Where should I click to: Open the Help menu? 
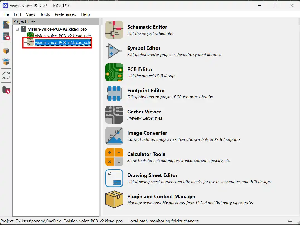click(85, 14)
